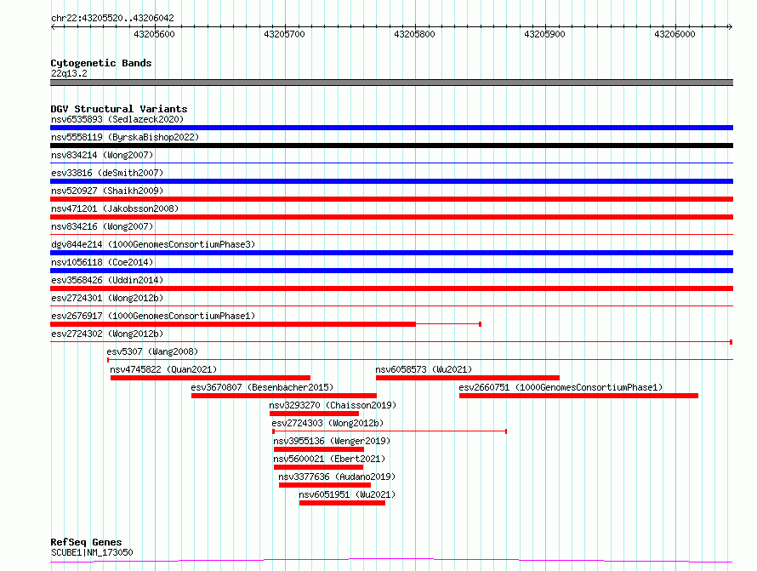Select the nsv471201 (Jakobsson2008) variant label
Image resolution: width=757 pixels, height=571 pixels.
[115, 208]
